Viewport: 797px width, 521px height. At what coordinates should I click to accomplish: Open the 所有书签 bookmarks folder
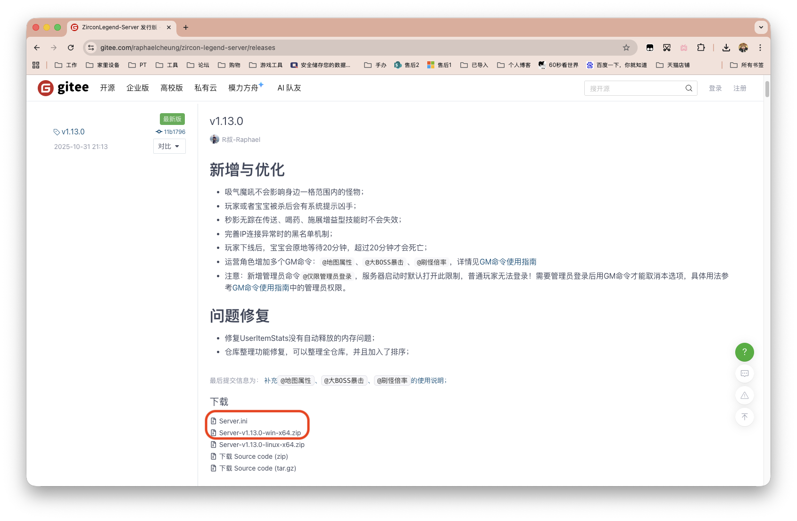point(747,65)
